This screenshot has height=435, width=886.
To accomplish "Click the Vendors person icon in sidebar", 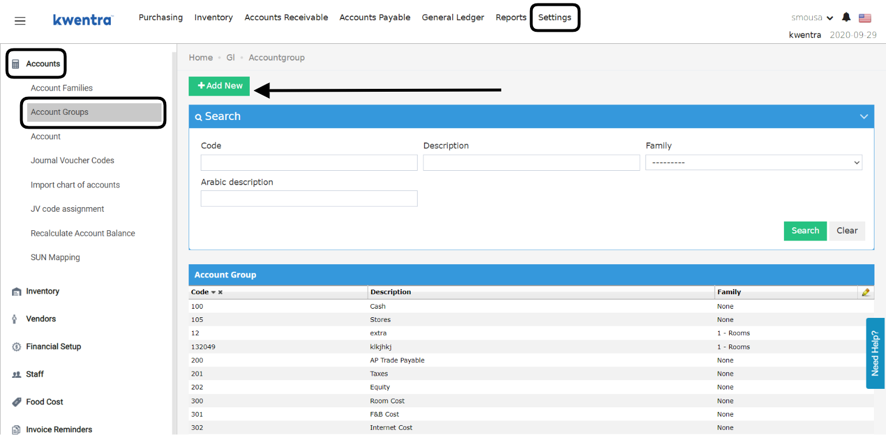I will click(x=14, y=319).
